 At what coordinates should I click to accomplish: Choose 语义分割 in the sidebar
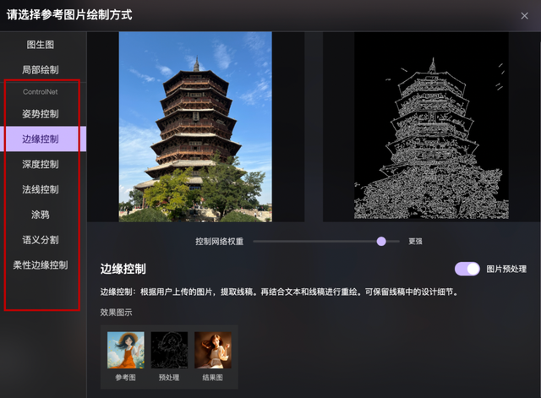click(x=41, y=240)
